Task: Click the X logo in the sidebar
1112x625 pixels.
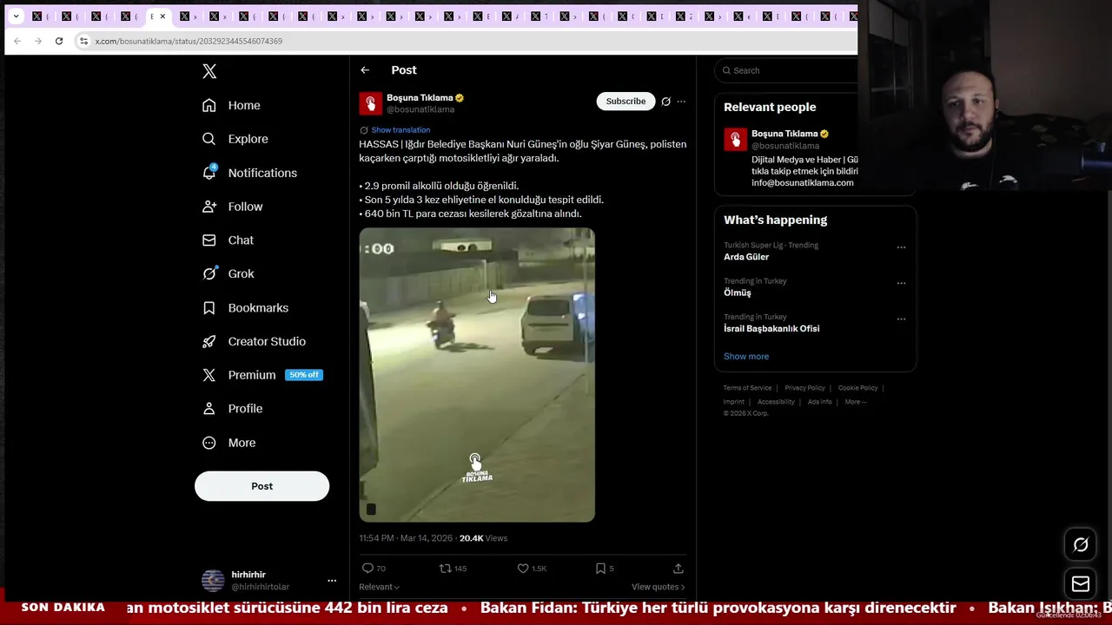Action: tap(209, 71)
